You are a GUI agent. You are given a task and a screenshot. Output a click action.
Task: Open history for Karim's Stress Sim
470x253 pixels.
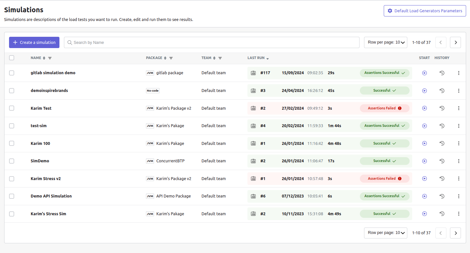[442, 214]
